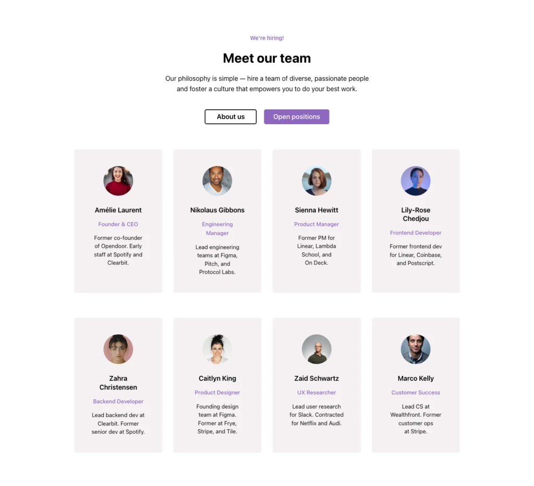This screenshot has width=534, height=486.
Task: Click "Product Manager" under Sienna Hewitt
Action: (317, 224)
